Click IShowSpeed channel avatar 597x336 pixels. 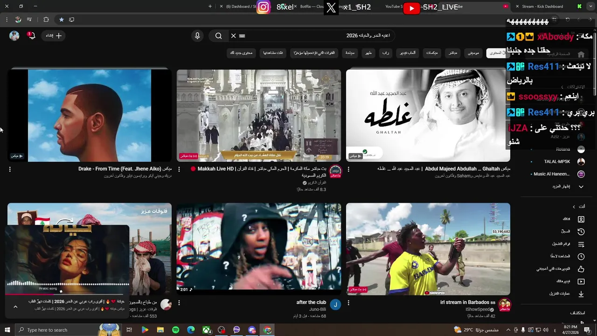tap(504, 305)
